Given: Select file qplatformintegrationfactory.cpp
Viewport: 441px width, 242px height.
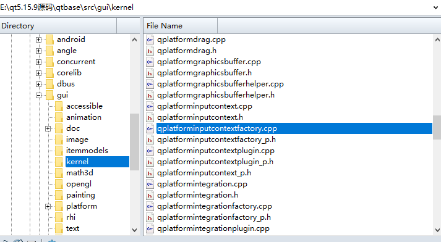Looking at the screenshot, I should click(x=215, y=206).
